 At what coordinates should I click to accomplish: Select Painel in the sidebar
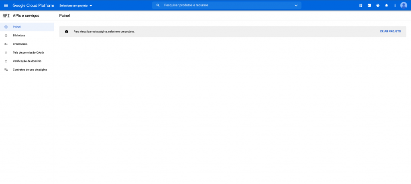click(x=16, y=27)
